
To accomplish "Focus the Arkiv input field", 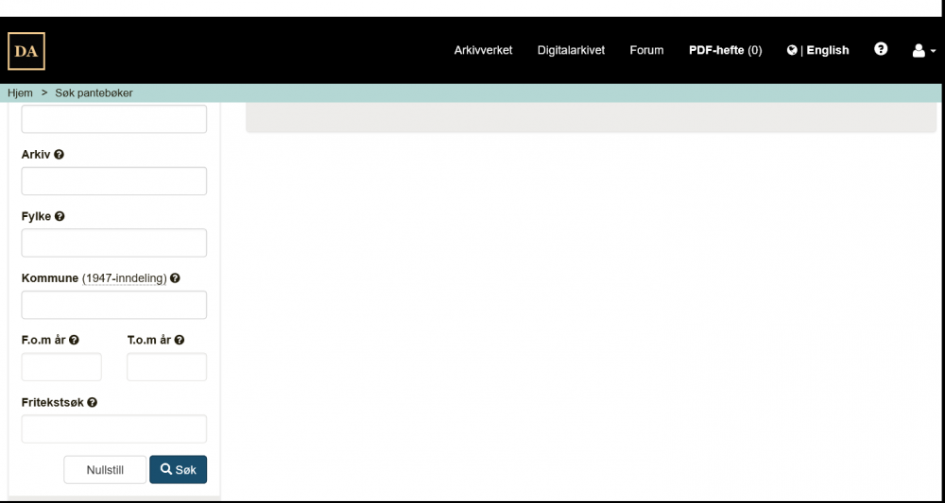I will [113, 181].
